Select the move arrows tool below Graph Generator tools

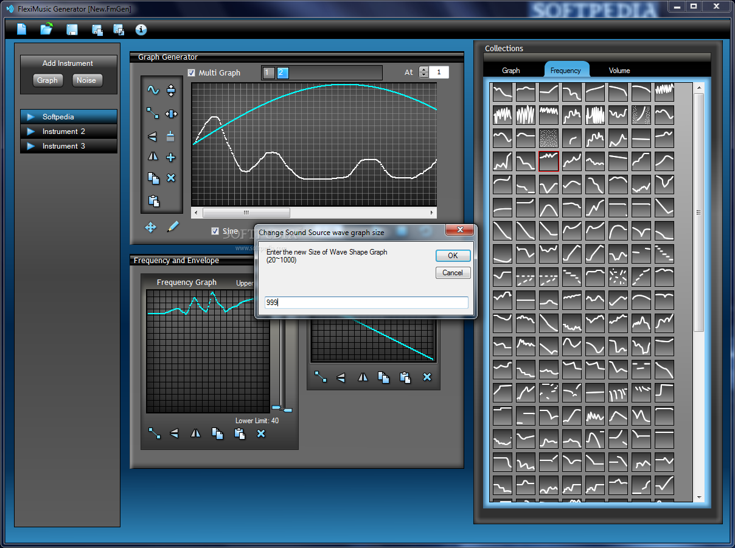[150, 227]
